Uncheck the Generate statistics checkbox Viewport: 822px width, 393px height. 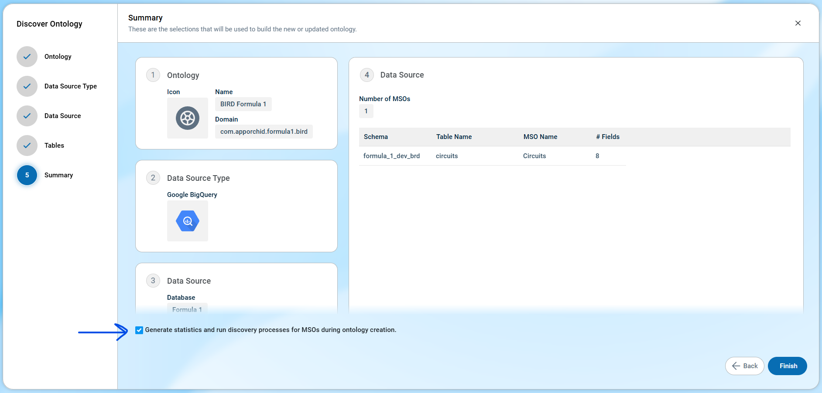[x=139, y=330]
